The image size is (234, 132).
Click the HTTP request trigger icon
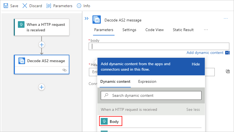coord(21,25)
